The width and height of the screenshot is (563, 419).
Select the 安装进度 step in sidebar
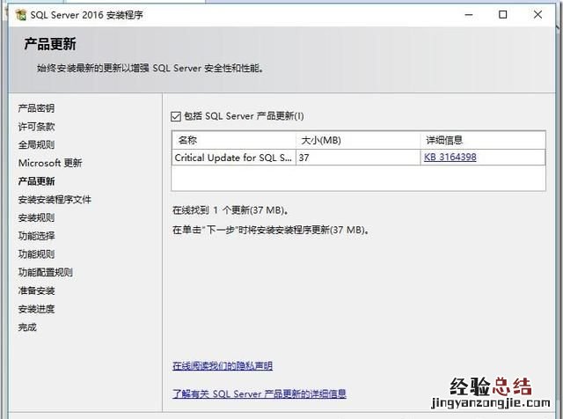[36, 309]
